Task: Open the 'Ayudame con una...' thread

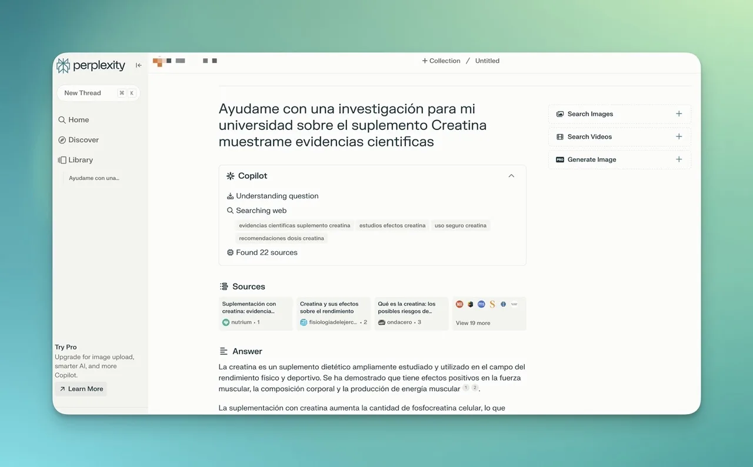Action: [94, 178]
